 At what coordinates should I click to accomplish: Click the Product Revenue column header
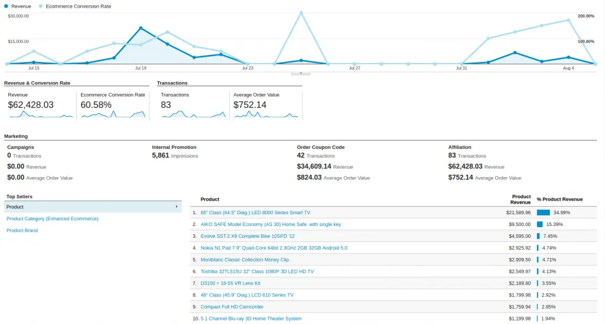tap(521, 199)
